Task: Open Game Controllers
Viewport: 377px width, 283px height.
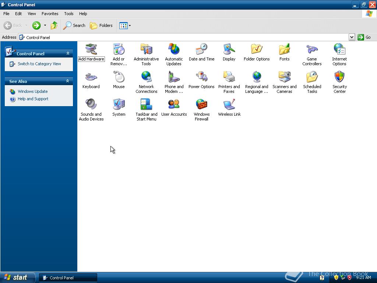Action: [x=312, y=55]
